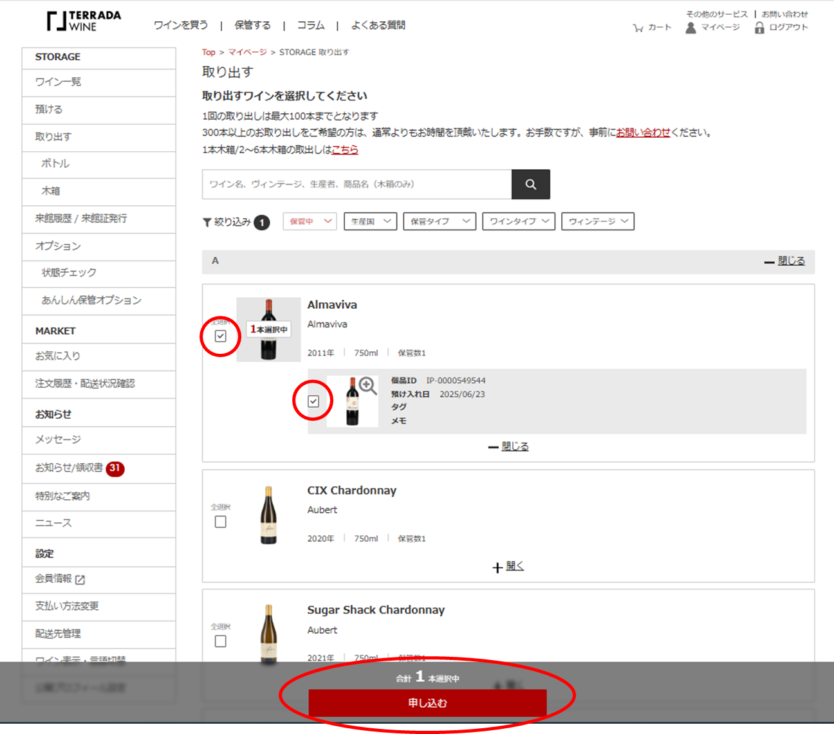
Task: Click the お問い合わせ link in the notice
Action: (644, 133)
